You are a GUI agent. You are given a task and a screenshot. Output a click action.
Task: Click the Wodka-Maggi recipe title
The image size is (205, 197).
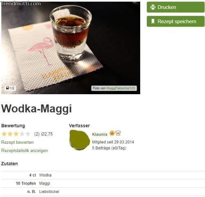point(36,109)
